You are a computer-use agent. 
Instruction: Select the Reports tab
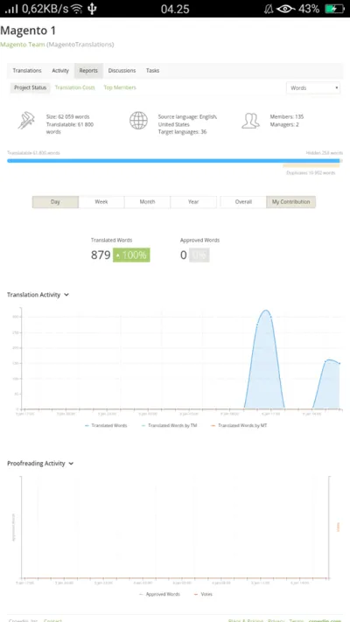coord(88,71)
